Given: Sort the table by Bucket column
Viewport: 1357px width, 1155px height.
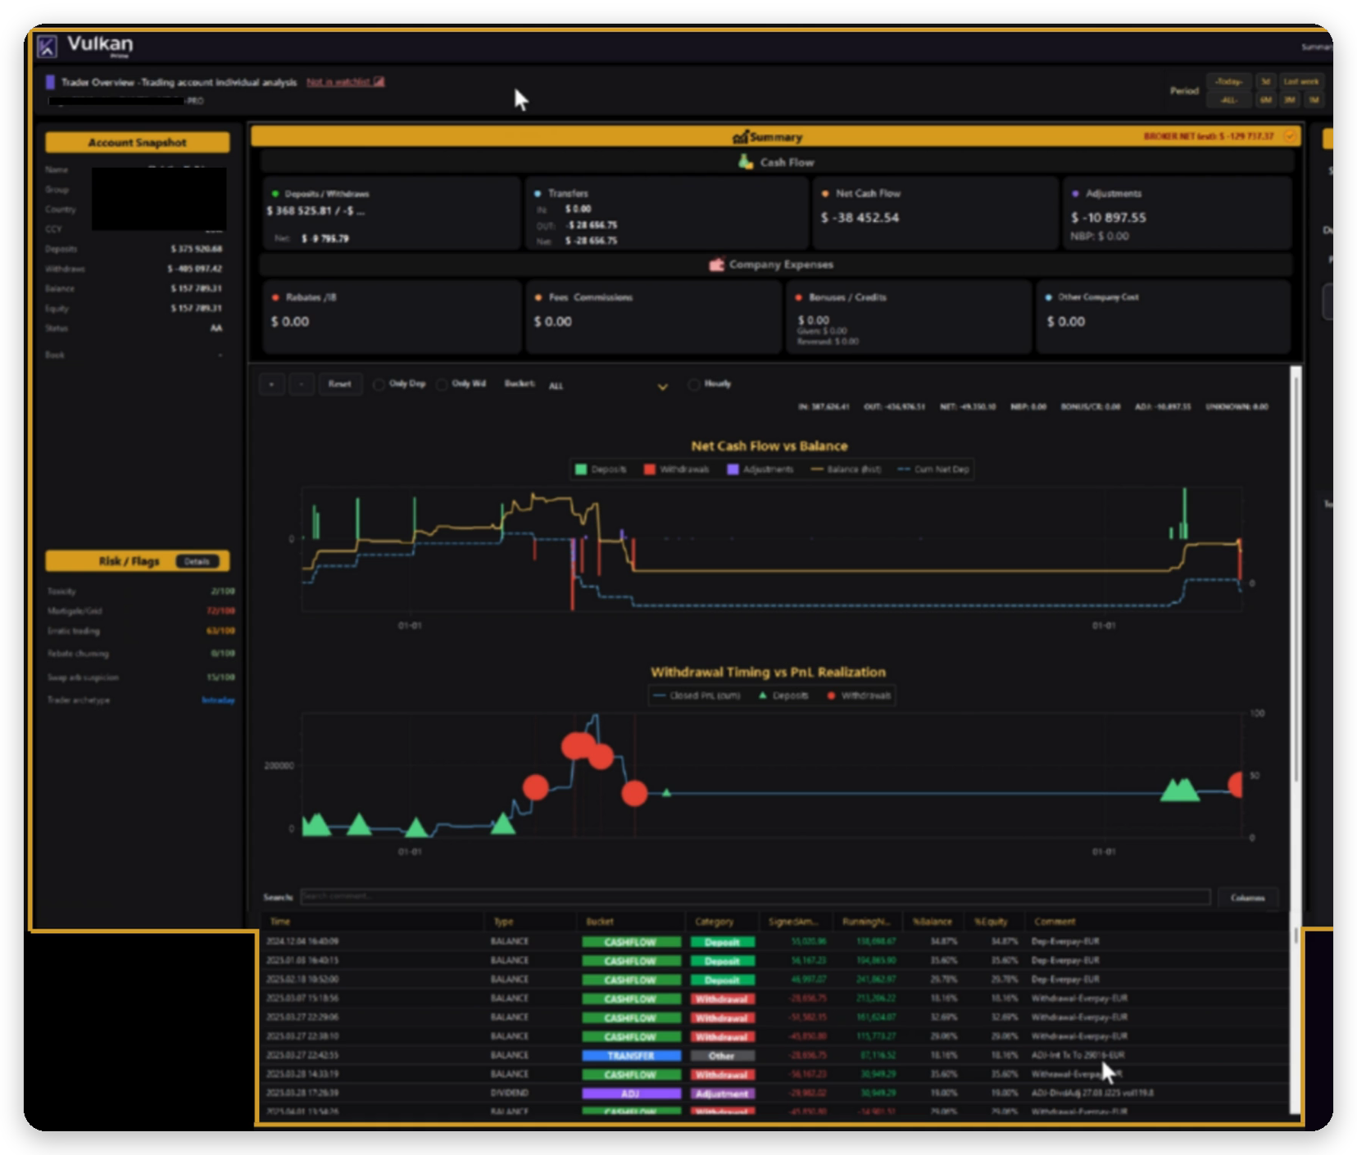Looking at the screenshot, I should [600, 922].
